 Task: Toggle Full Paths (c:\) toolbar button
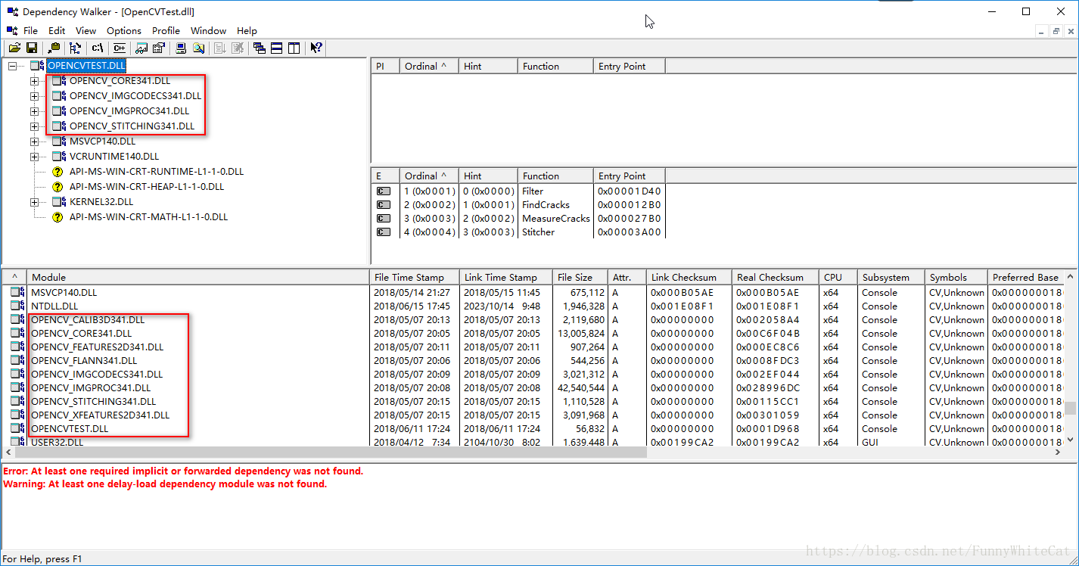(x=98, y=48)
